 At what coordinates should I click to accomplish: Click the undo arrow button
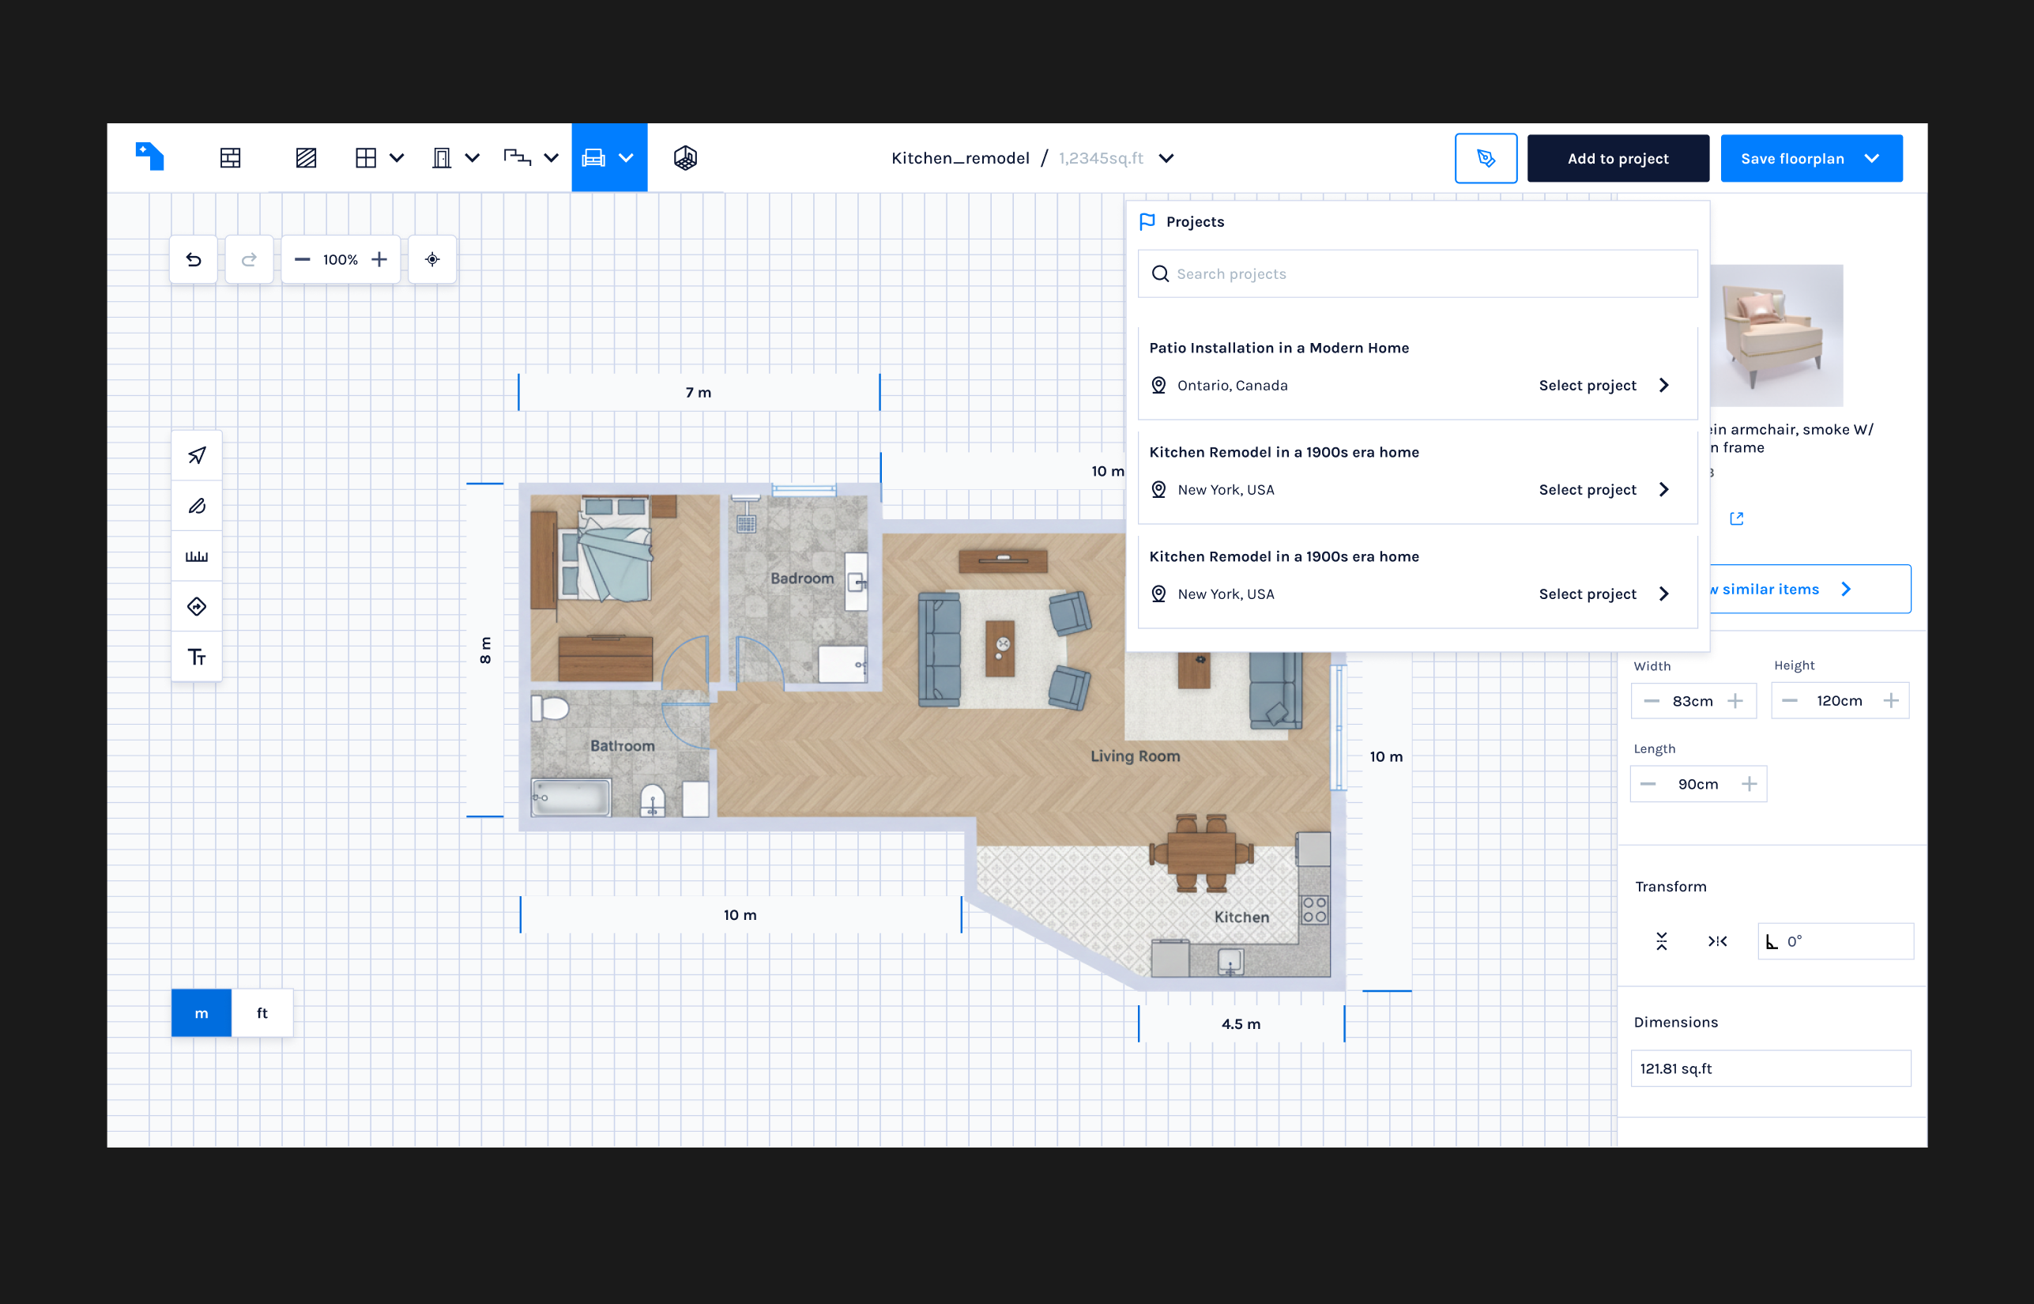point(194,259)
